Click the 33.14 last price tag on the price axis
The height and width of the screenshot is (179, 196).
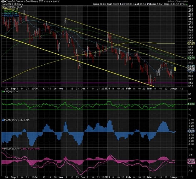click(191, 68)
